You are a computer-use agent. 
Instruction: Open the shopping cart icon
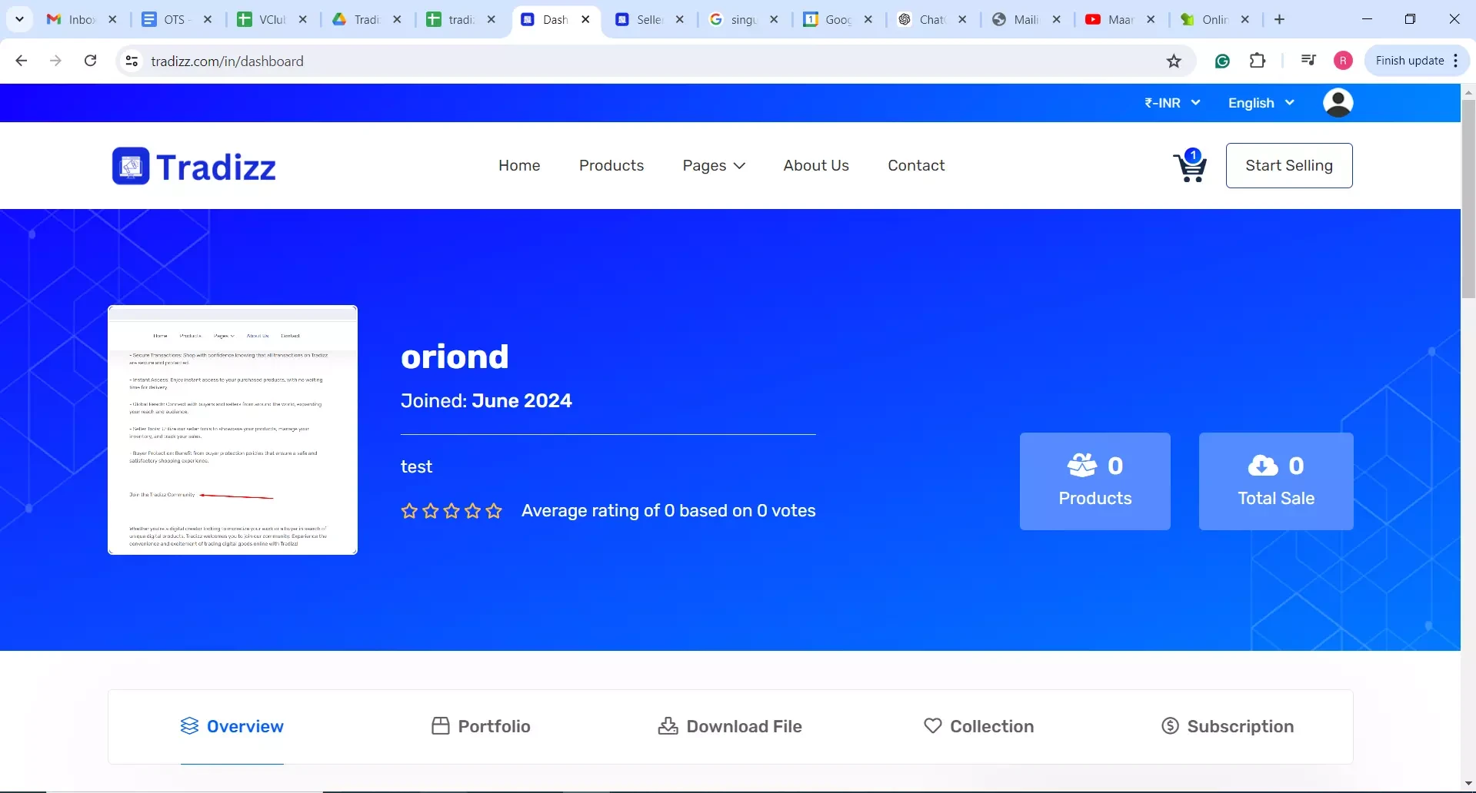[1189, 167]
